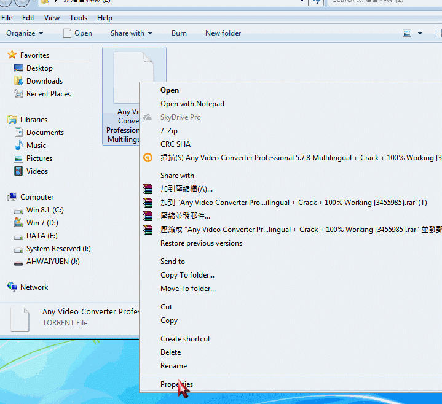Click the AHWAIYUEN (J:) drive icon
Viewport: 442px width, 404px height.
coord(18,263)
